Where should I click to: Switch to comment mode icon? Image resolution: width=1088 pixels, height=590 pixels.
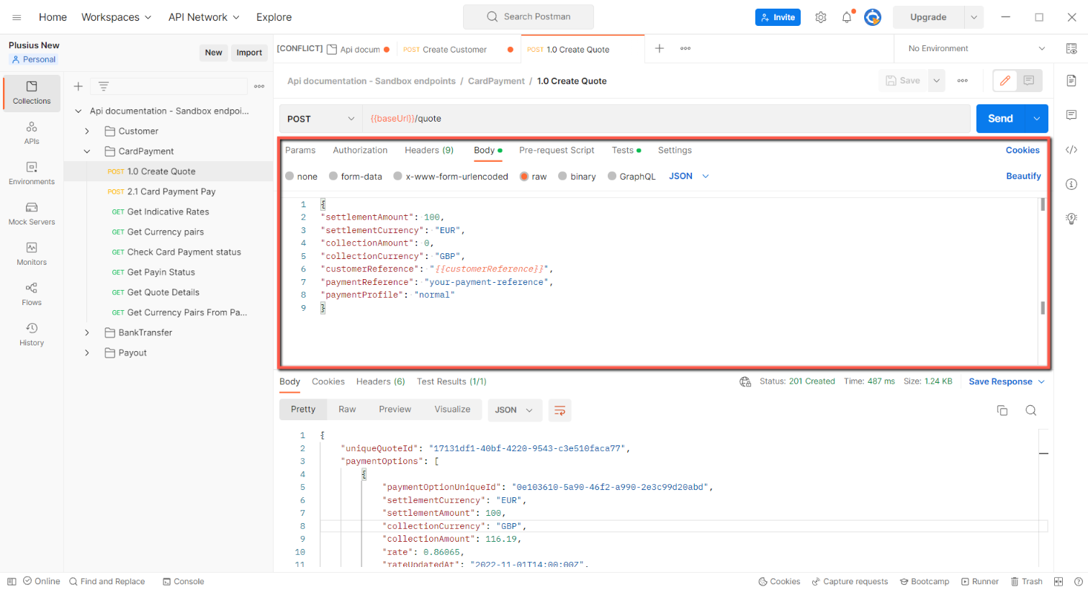(x=1029, y=81)
